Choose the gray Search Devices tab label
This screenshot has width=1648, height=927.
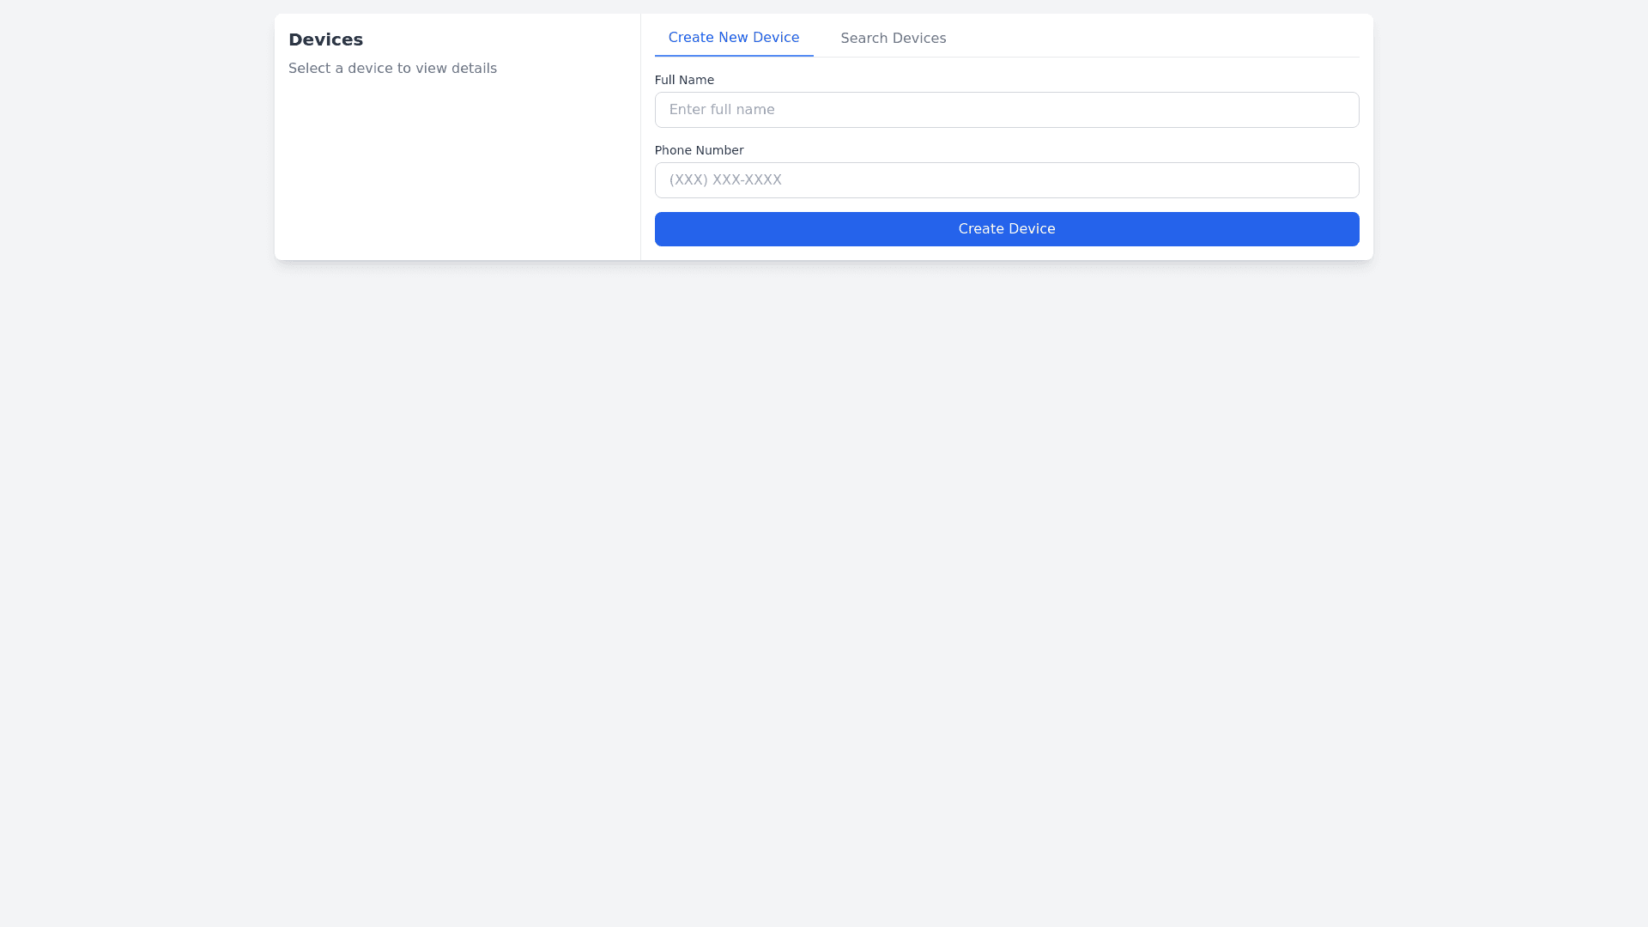893,39
